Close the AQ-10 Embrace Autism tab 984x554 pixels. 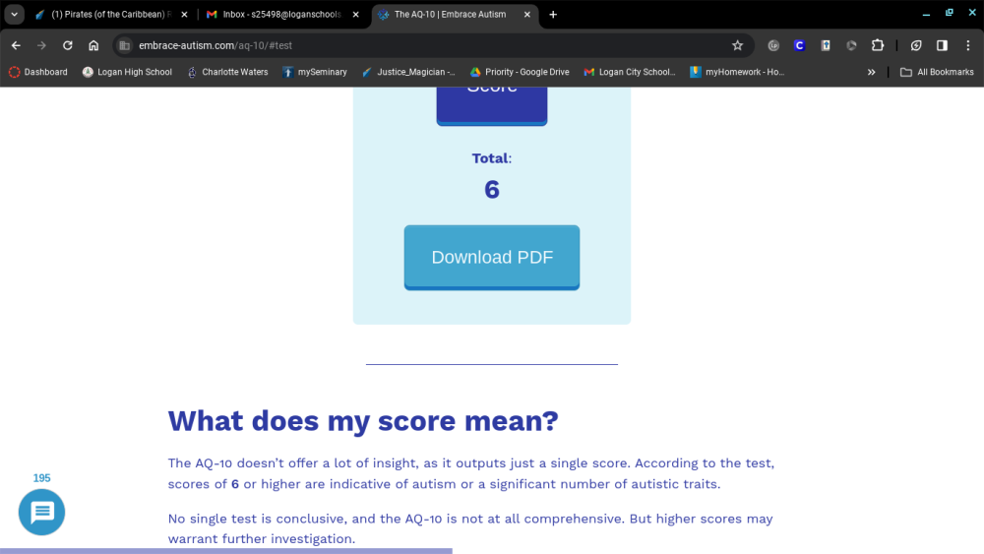(527, 15)
